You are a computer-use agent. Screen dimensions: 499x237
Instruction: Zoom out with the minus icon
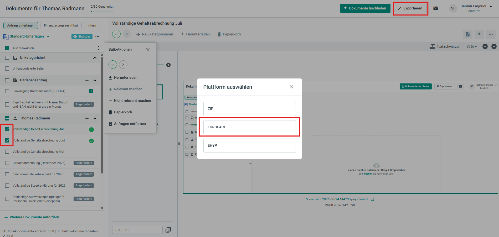coord(485,46)
